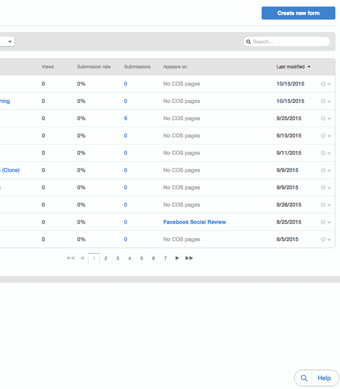Go to page 3 in pagination
Image resolution: width=340 pixels, height=389 pixels.
click(x=118, y=258)
